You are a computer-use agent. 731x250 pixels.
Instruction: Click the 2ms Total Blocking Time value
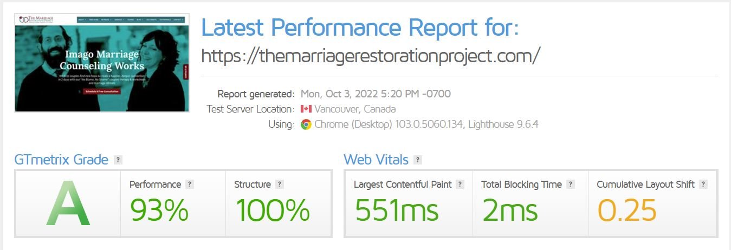coord(509,210)
